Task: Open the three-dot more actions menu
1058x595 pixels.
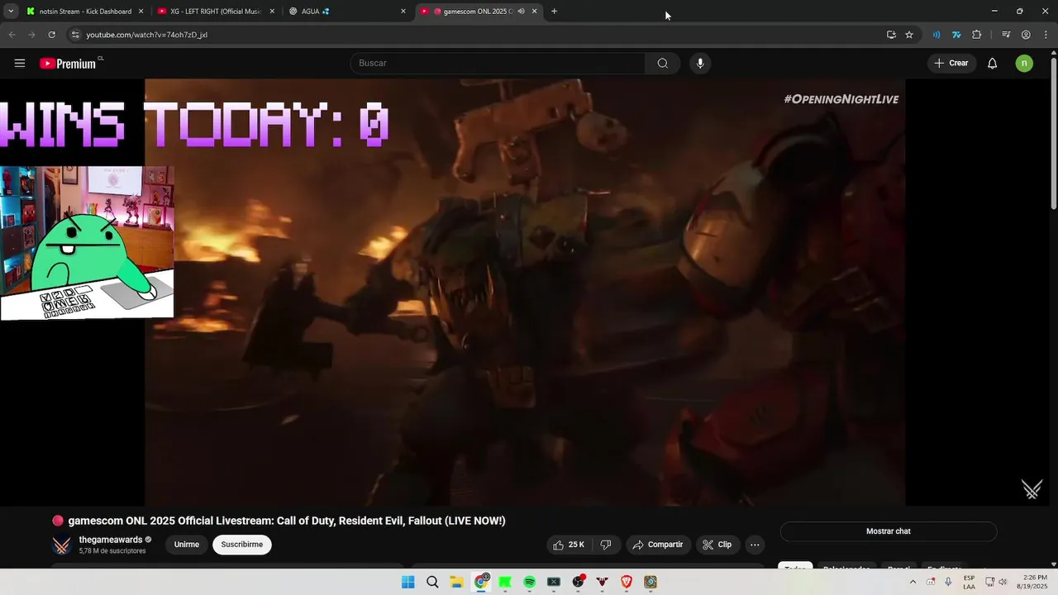Action: click(x=755, y=545)
